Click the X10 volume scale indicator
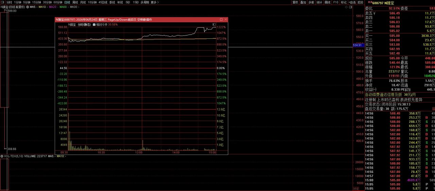The width and height of the screenshot is (435, 191). 356,189
